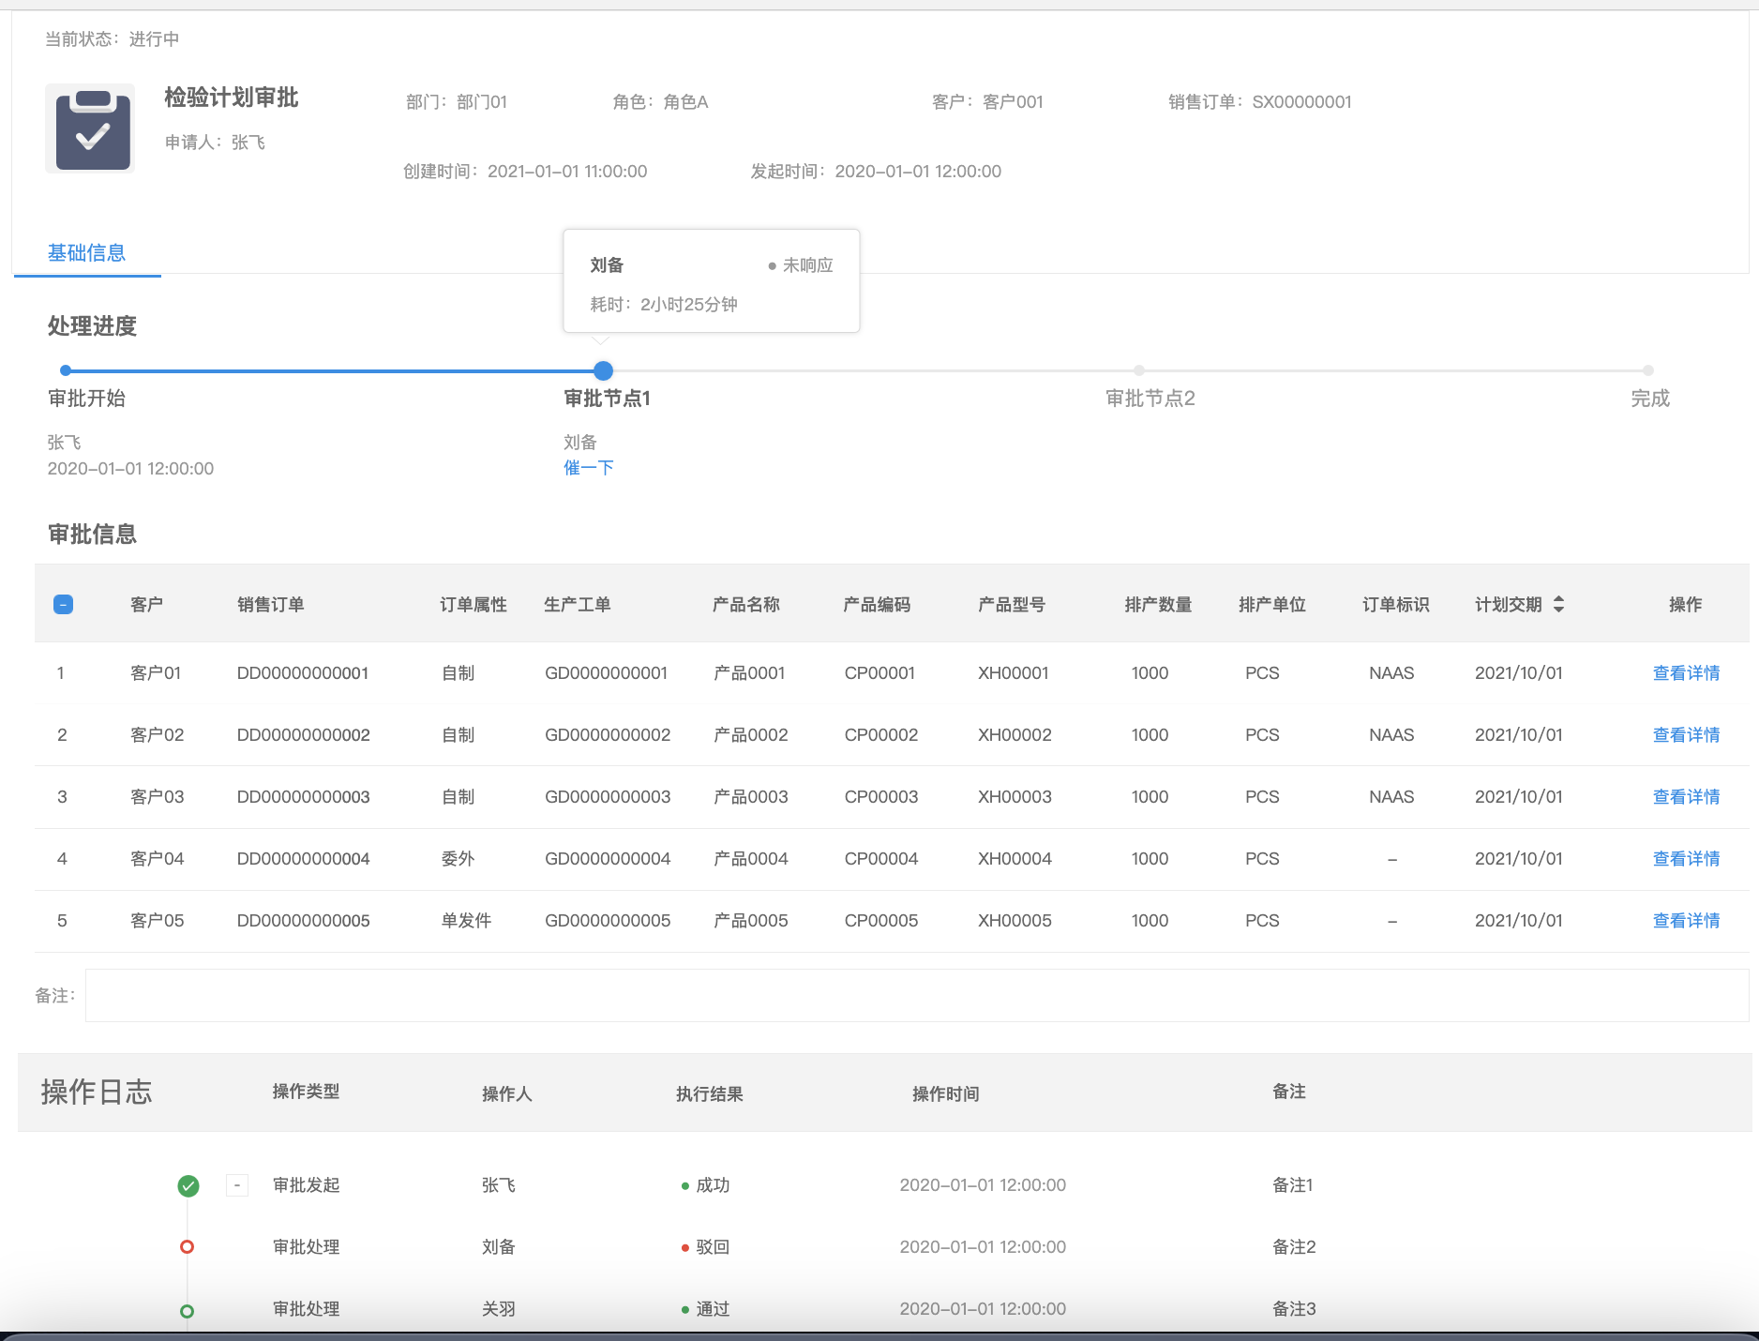Click the 操作类型 log column header
1759x1341 pixels.
306,1092
